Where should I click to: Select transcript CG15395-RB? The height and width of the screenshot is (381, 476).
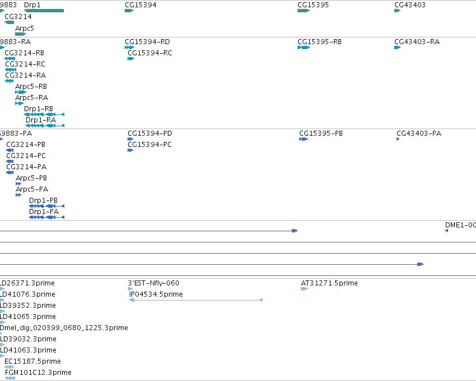coord(319,42)
